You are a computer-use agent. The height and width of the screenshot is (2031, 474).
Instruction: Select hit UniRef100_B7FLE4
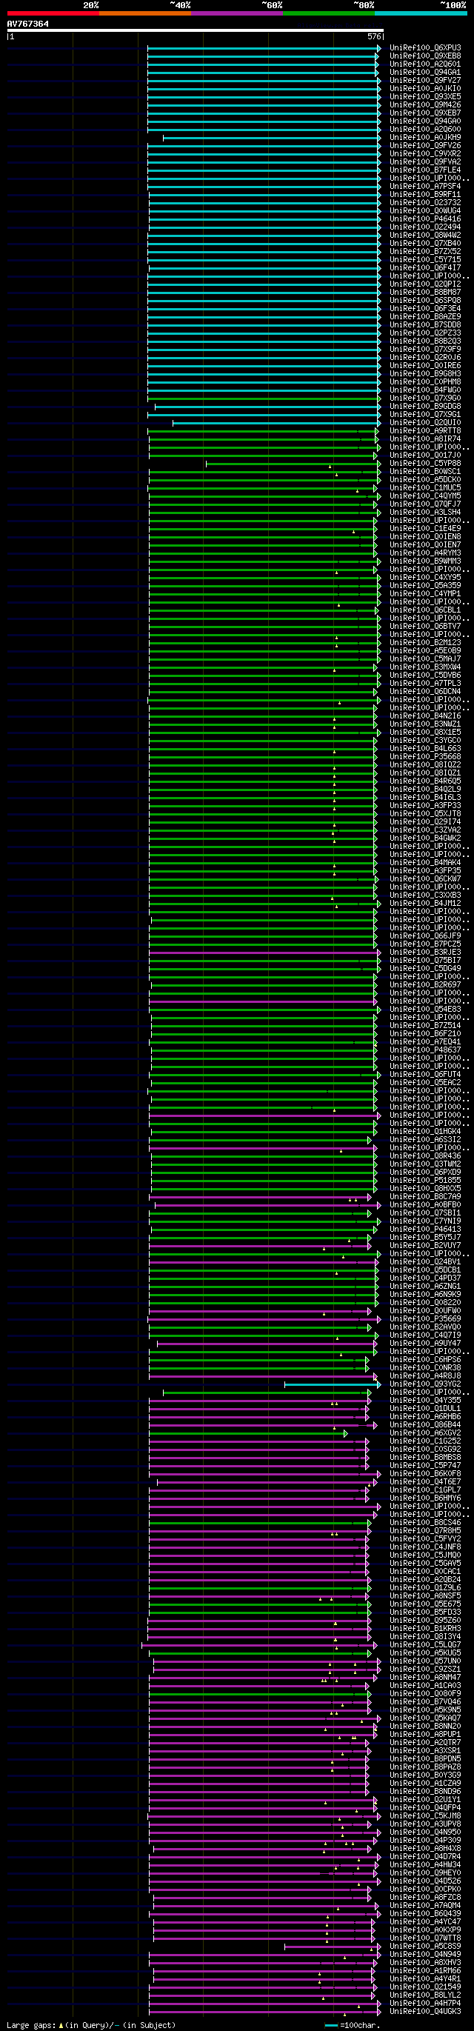[426, 170]
